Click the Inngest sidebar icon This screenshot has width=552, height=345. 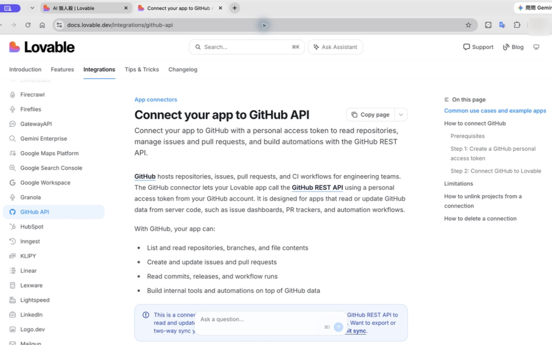point(12,241)
